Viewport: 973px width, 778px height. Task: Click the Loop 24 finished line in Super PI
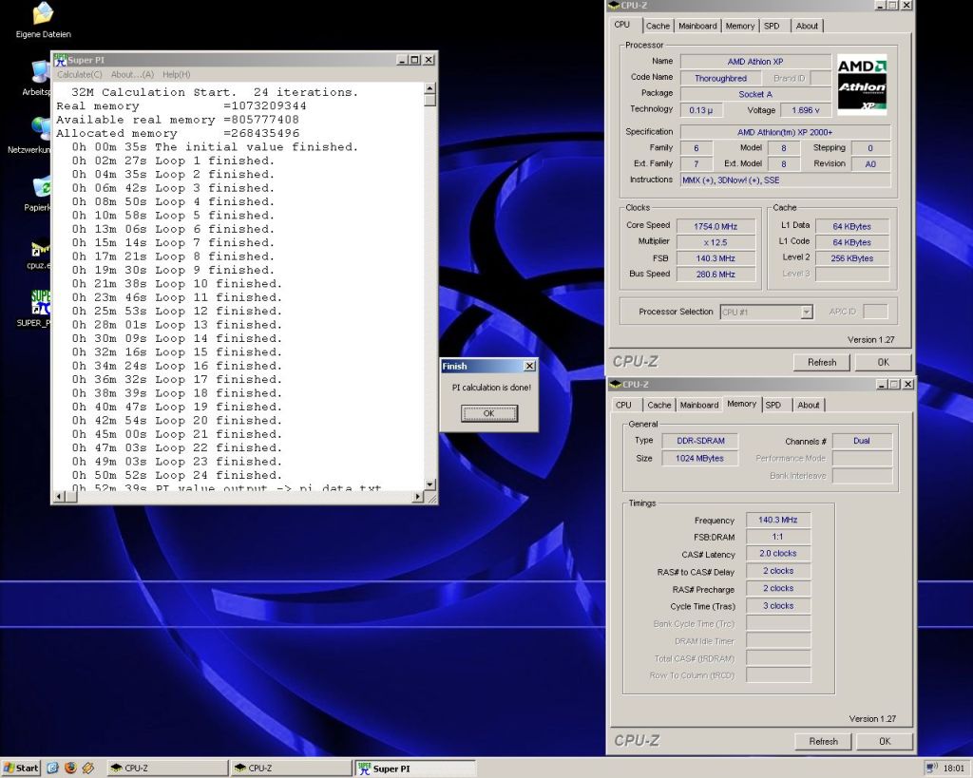tap(177, 475)
